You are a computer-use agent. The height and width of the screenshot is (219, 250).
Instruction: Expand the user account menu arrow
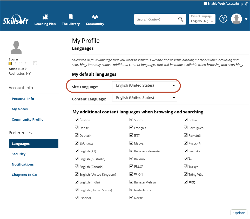[246, 19]
